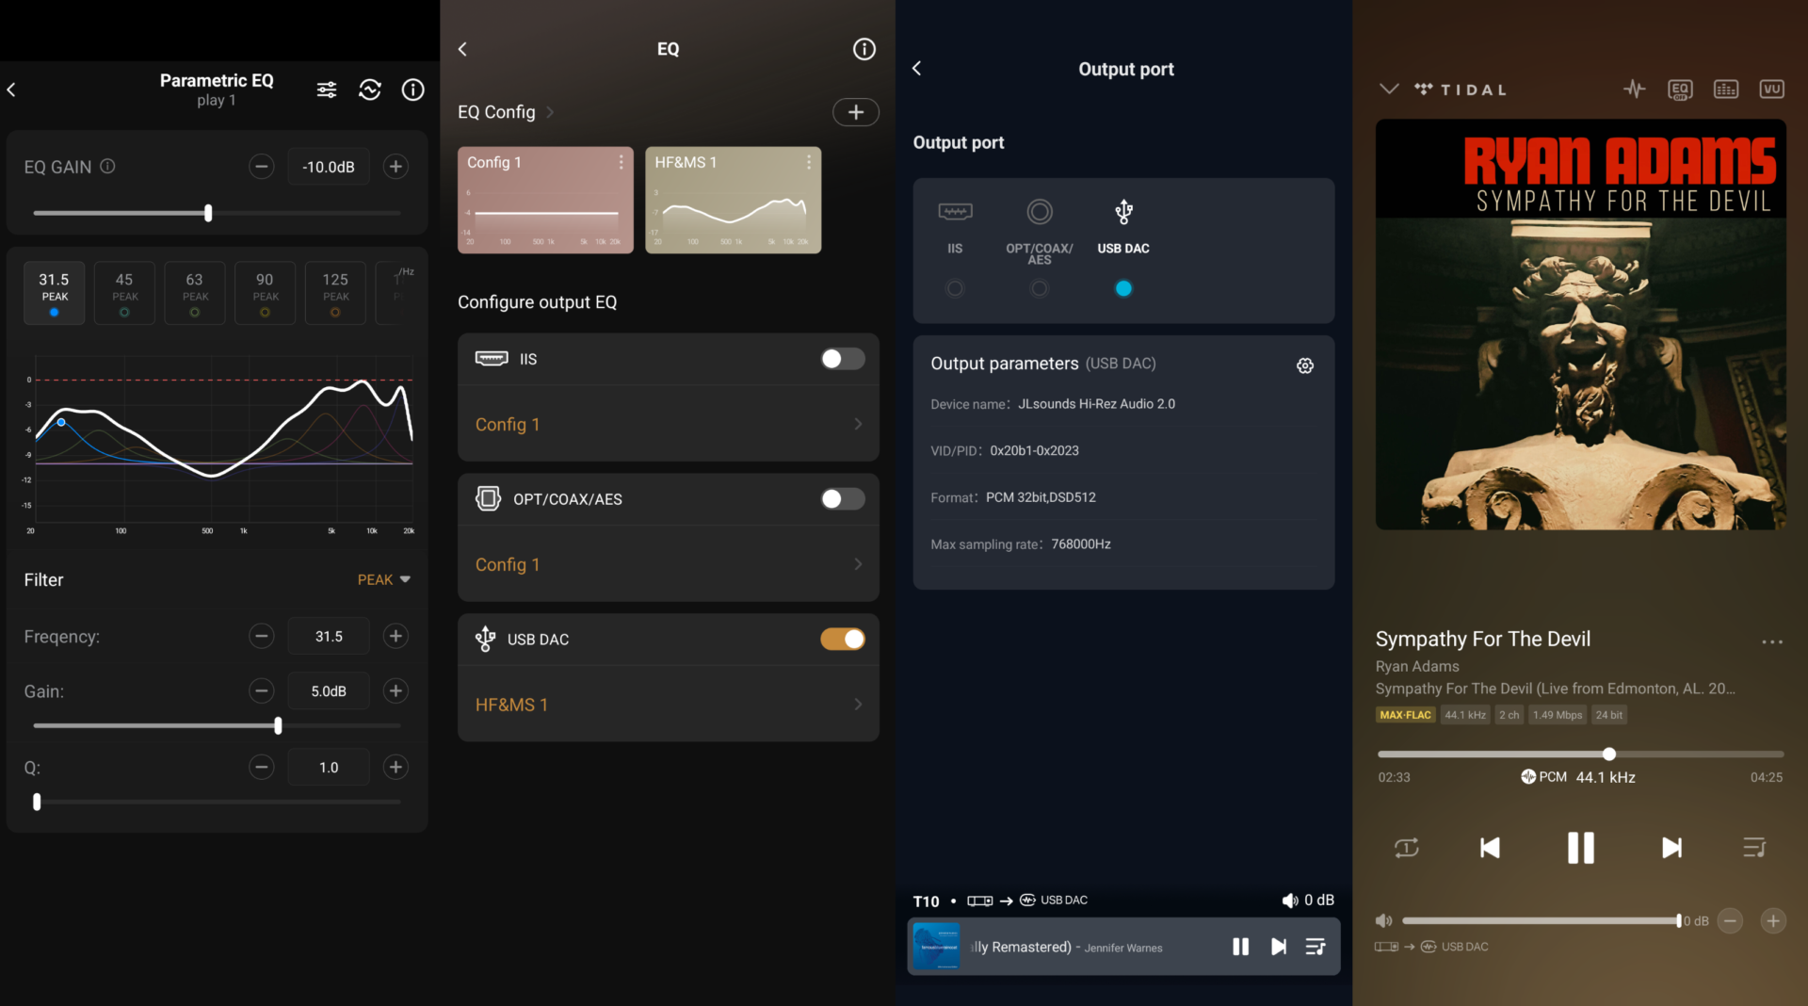
Task: Select the 63 Hz PEAK band tab
Action: click(x=194, y=293)
